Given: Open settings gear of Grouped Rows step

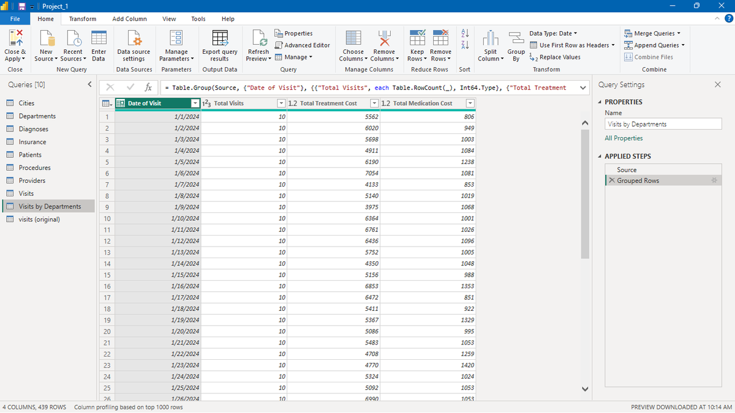Looking at the screenshot, I should (714, 180).
